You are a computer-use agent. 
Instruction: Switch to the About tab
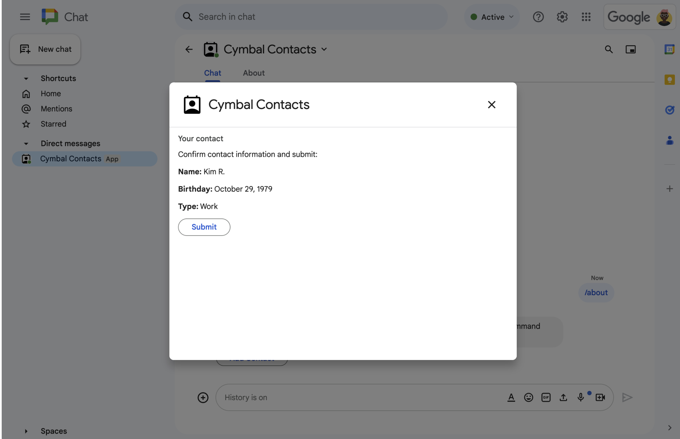[254, 73]
